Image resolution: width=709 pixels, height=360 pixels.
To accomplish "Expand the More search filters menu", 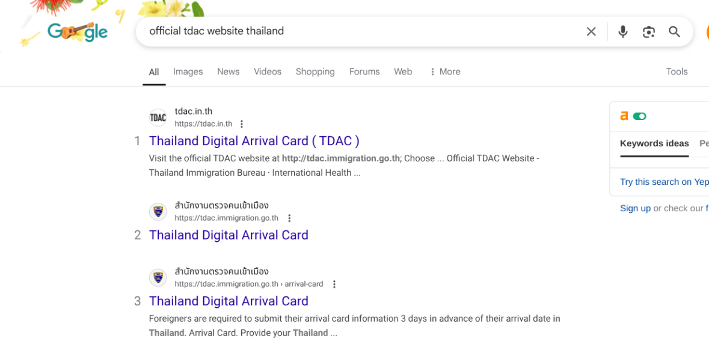I will click(x=445, y=72).
